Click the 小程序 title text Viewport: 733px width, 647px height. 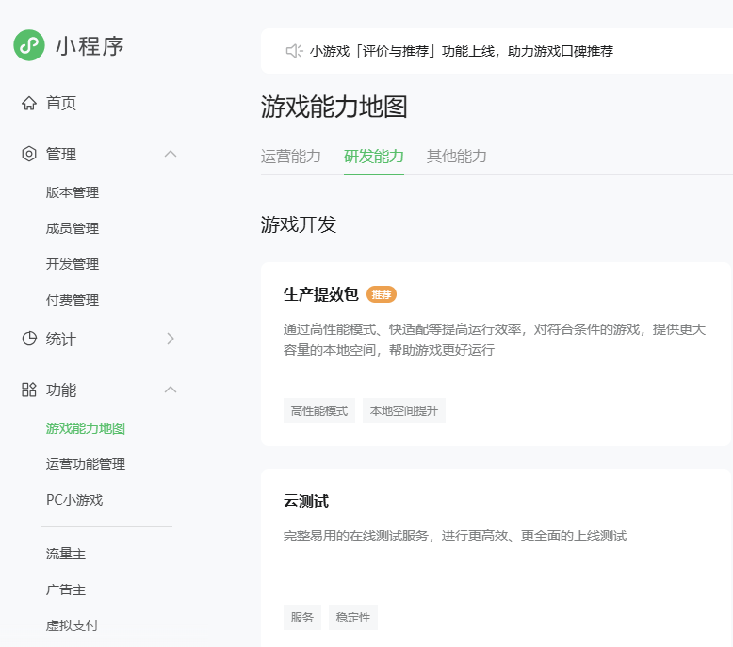coord(90,46)
